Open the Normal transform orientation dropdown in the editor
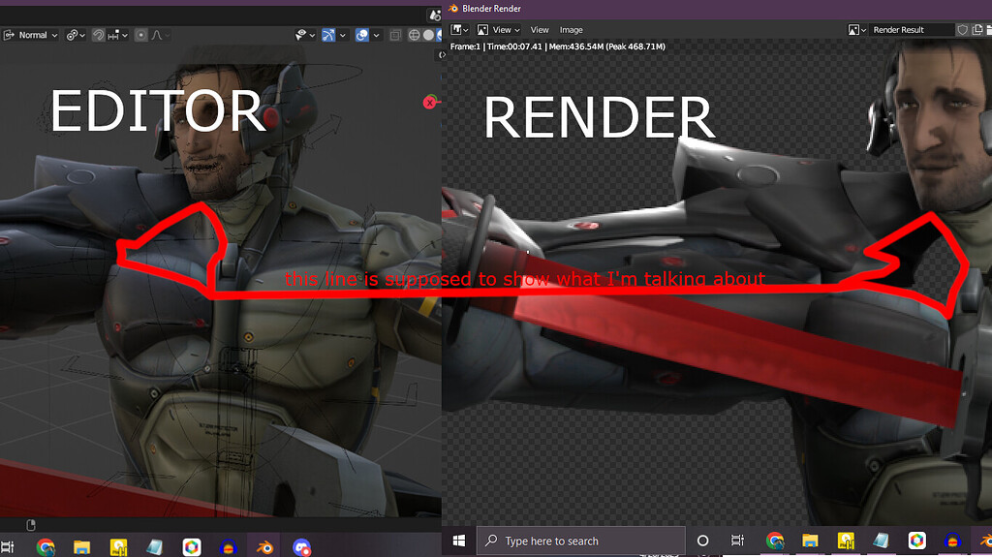Viewport: 992px width, 557px height. pyautogui.click(x=30, y=36)
